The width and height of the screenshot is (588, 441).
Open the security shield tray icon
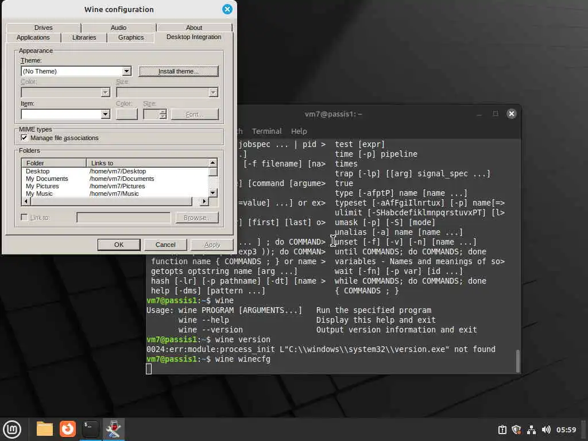517,430
